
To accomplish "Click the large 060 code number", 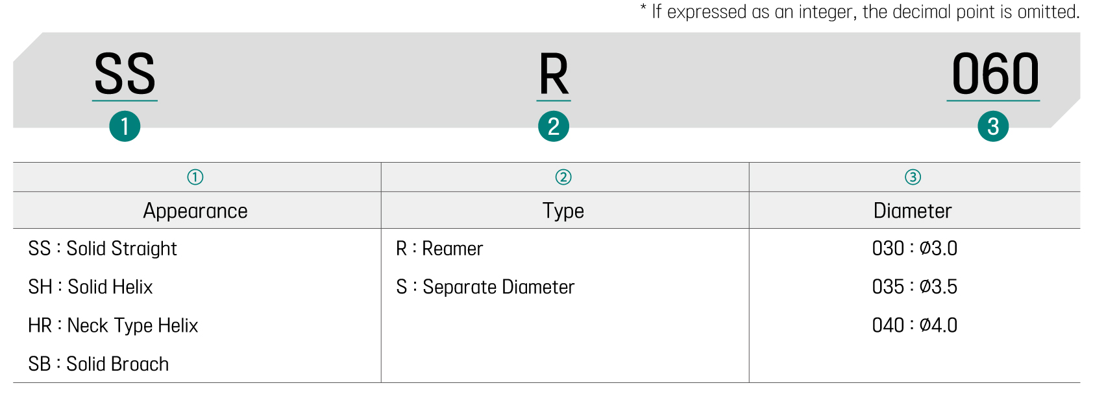I will 994,74.
